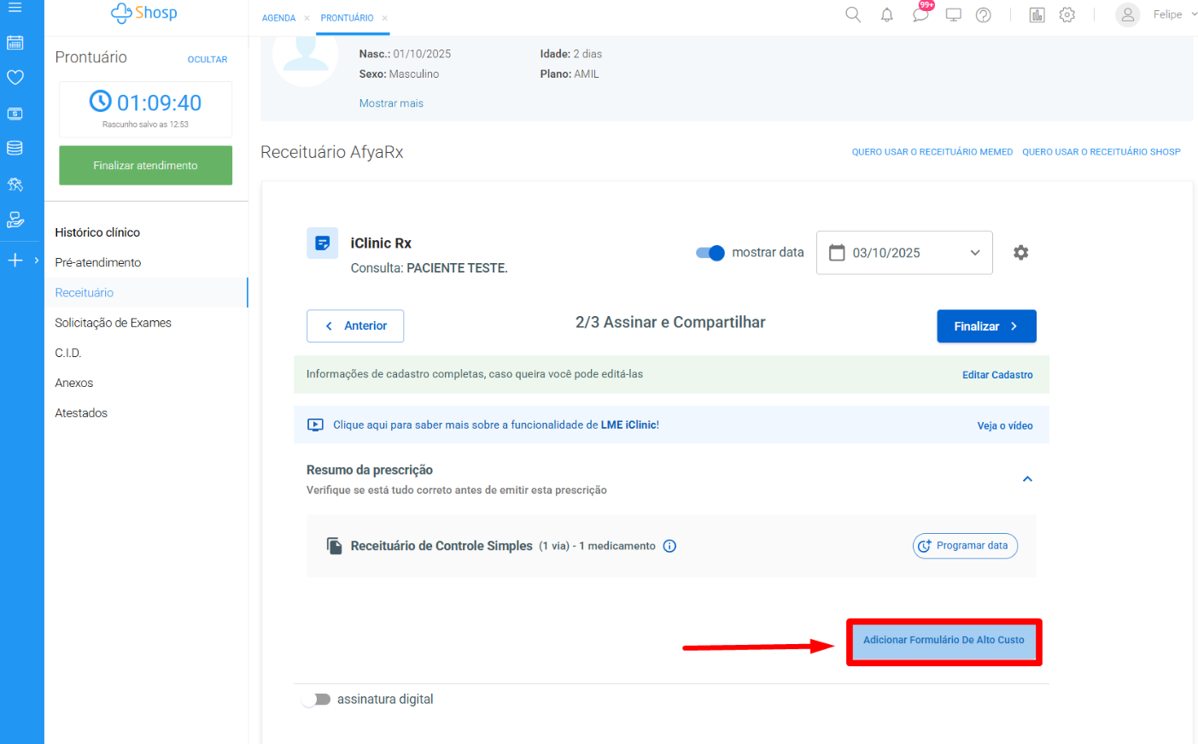This screenshot has width=1198, height=744.
Task: Enable the assinatura digital switch
Action: pos(317,700)
